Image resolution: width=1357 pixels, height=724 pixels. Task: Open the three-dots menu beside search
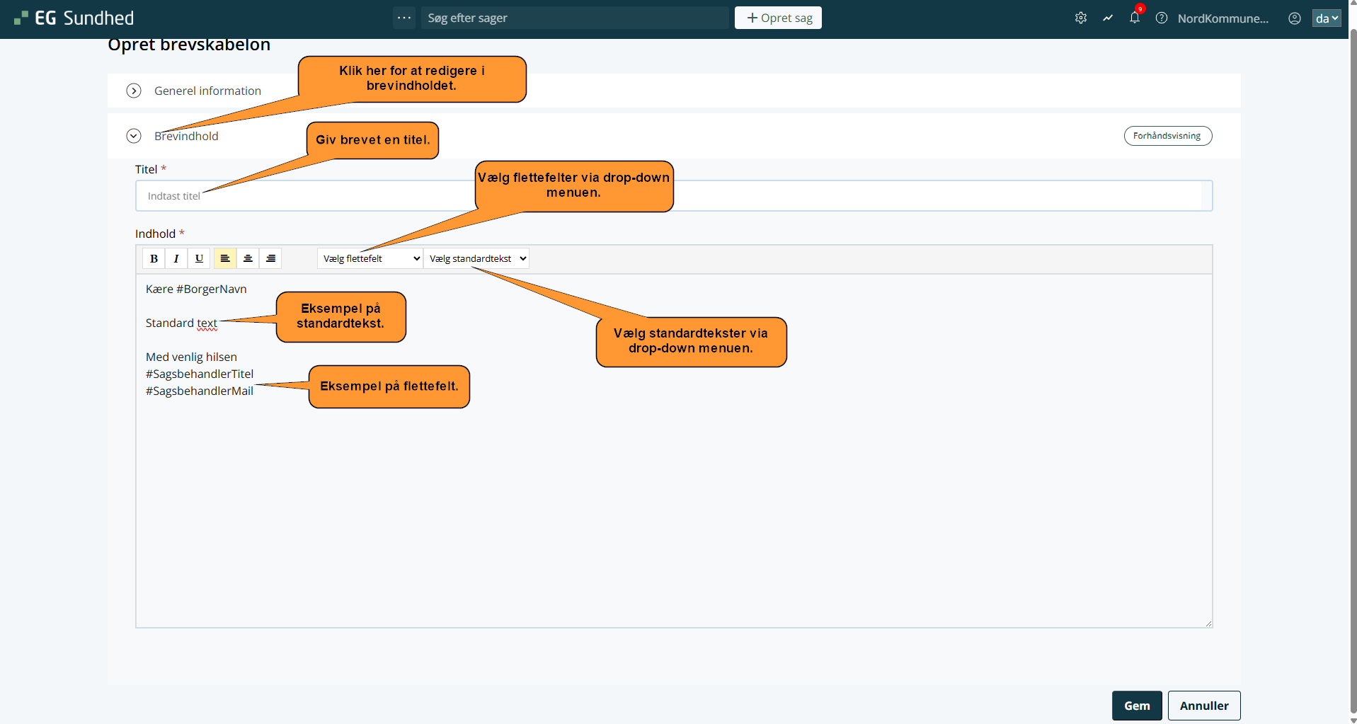click(404, 18)
